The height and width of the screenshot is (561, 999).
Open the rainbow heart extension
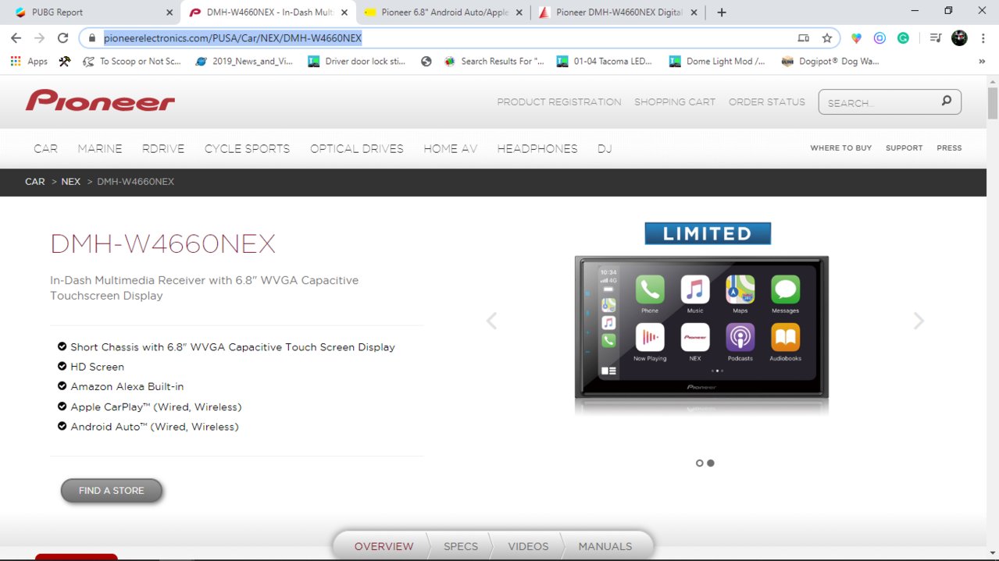pos(856,37)
